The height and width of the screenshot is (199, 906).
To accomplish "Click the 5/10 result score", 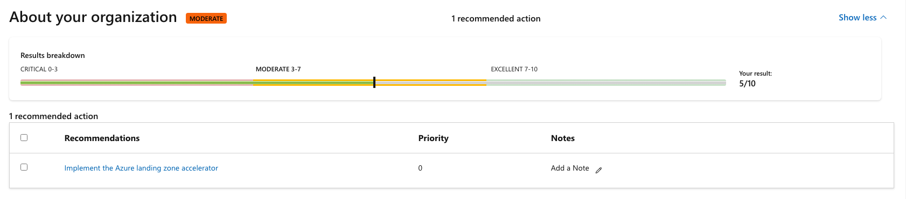I will point(747,84).
